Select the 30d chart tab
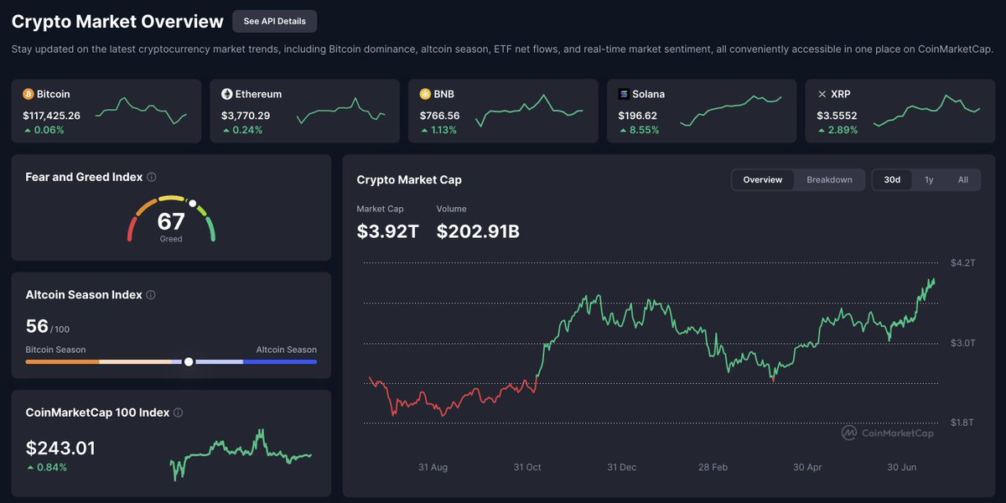This screenshot has height=503, width=1006. 891,179
